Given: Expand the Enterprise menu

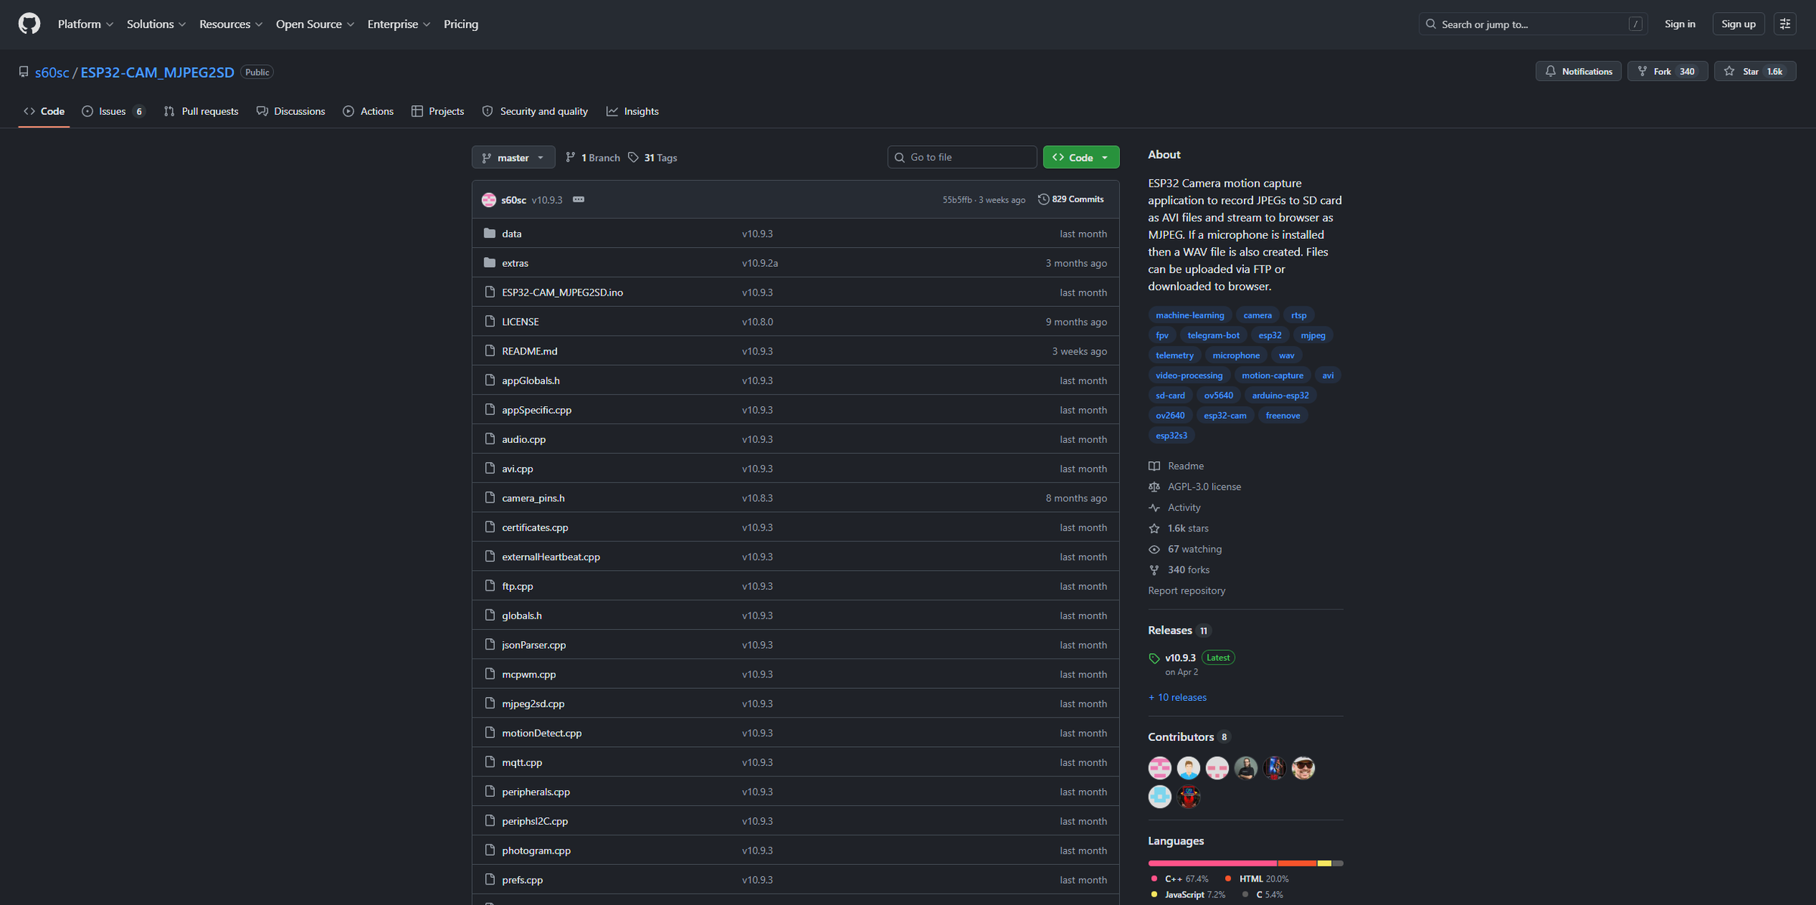Looking at the screenshot, I should (x=399, y=24).
